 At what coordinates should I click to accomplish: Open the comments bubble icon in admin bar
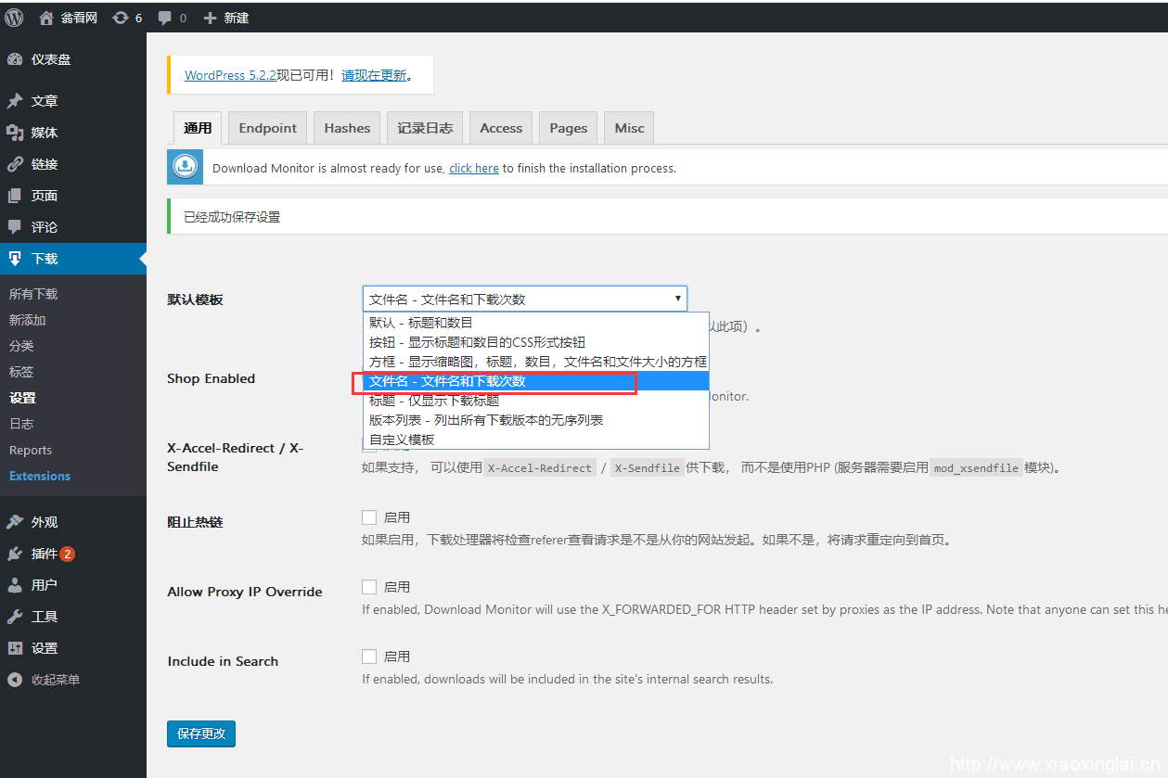(165, 18)
